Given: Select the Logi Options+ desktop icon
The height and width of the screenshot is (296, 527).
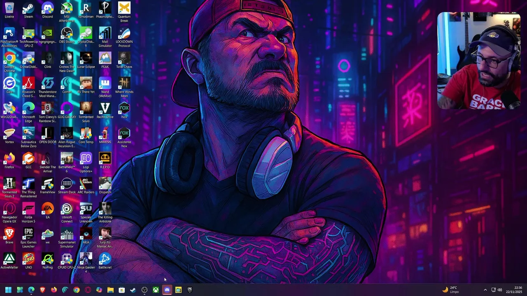Looking at the screenshot, I should [x=86, y=163].
